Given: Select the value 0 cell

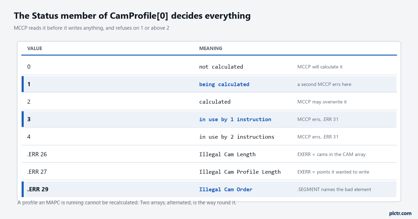Looking at the screenshot, I should tap(29, 66).
